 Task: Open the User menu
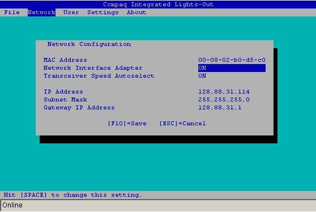point(71,12)
